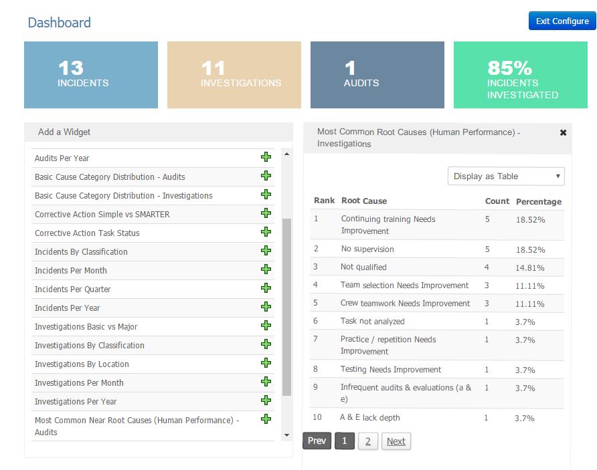Image resolution: width=597 pixels, height=470 pixels.
Task: Add the Audits Per Year widget
Action: 266,157
